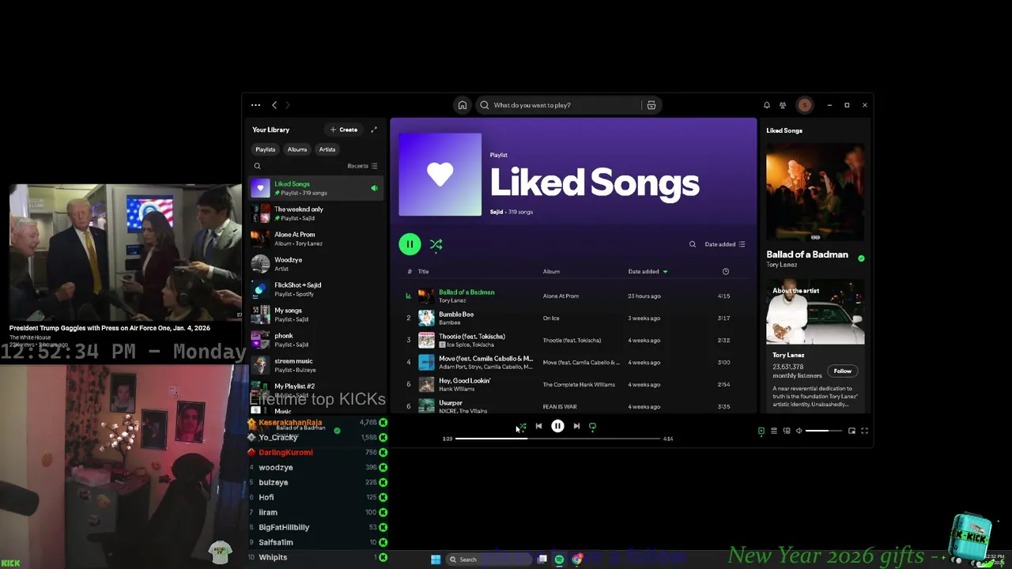Sort by the Title column header
This screenshot has width=1012, height=569.
(423, 271)
